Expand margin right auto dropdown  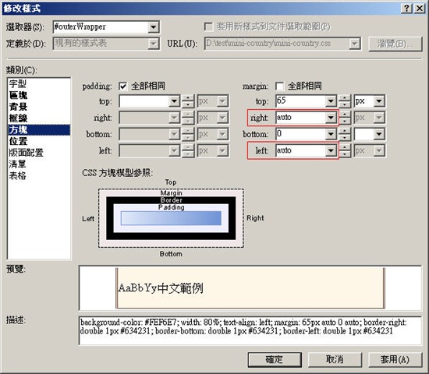tap(331, 118)
